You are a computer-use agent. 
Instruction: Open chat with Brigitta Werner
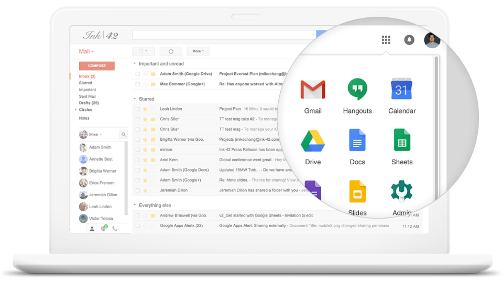(103, 171)
